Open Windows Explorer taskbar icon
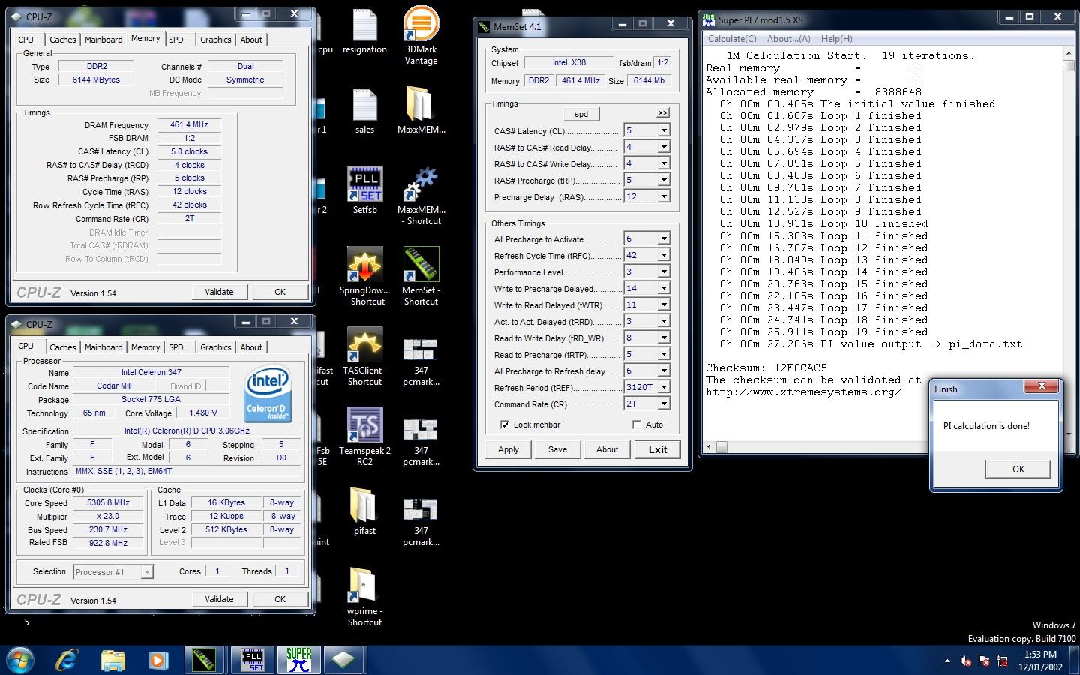 click(x=112, y=660)
